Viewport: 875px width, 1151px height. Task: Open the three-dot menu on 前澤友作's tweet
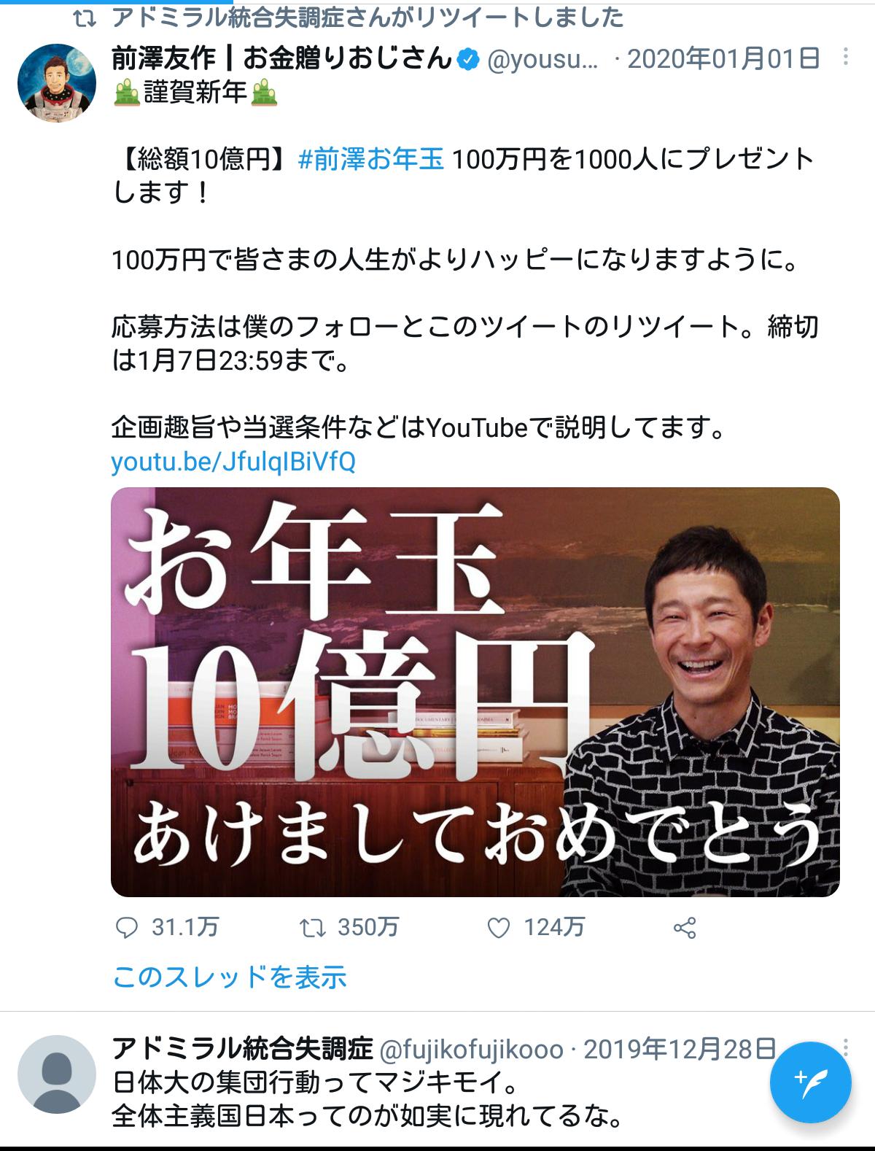[845, 58]
